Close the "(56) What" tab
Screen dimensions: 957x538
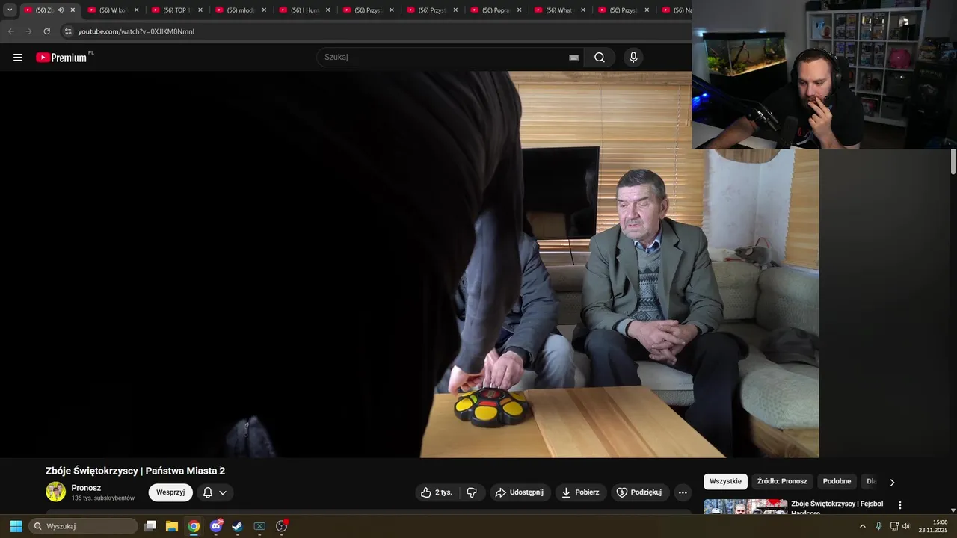click(x=582, y=10)
